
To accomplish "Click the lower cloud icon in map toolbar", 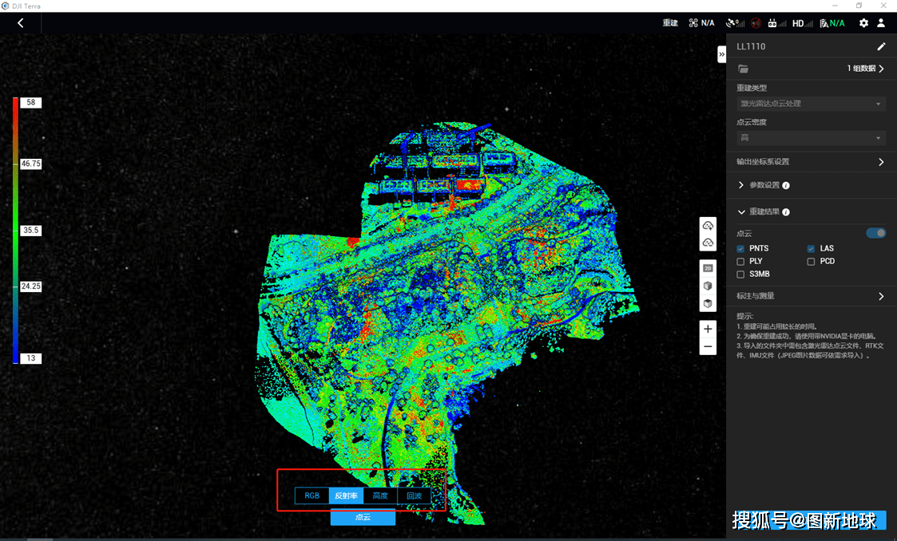I will click(x=708, y=243).
